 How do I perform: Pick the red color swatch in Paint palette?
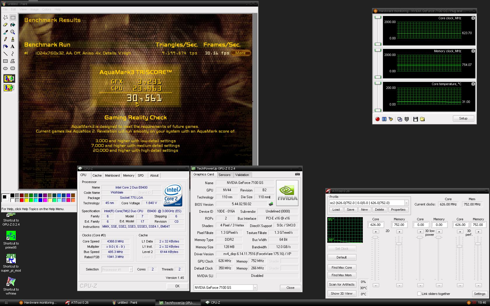(x=22, y=200)
